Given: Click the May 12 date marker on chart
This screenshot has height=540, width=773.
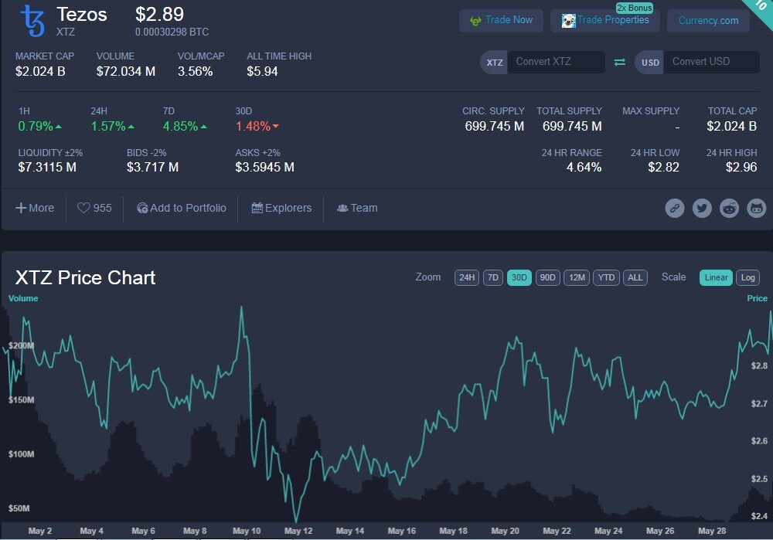Looking at the screenshot, I should [x=298, y=531].
